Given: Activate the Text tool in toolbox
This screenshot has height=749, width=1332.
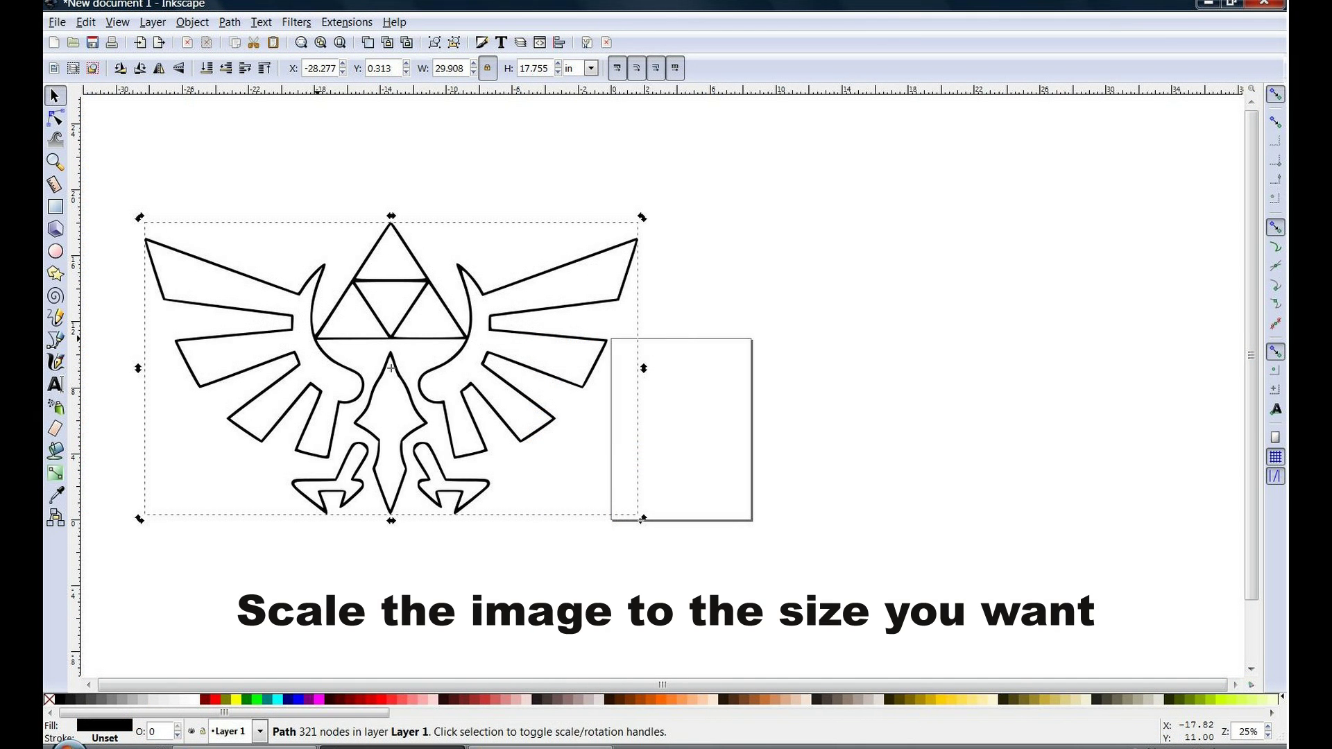Looking at the screenshot, I should (x=55, y=384).
